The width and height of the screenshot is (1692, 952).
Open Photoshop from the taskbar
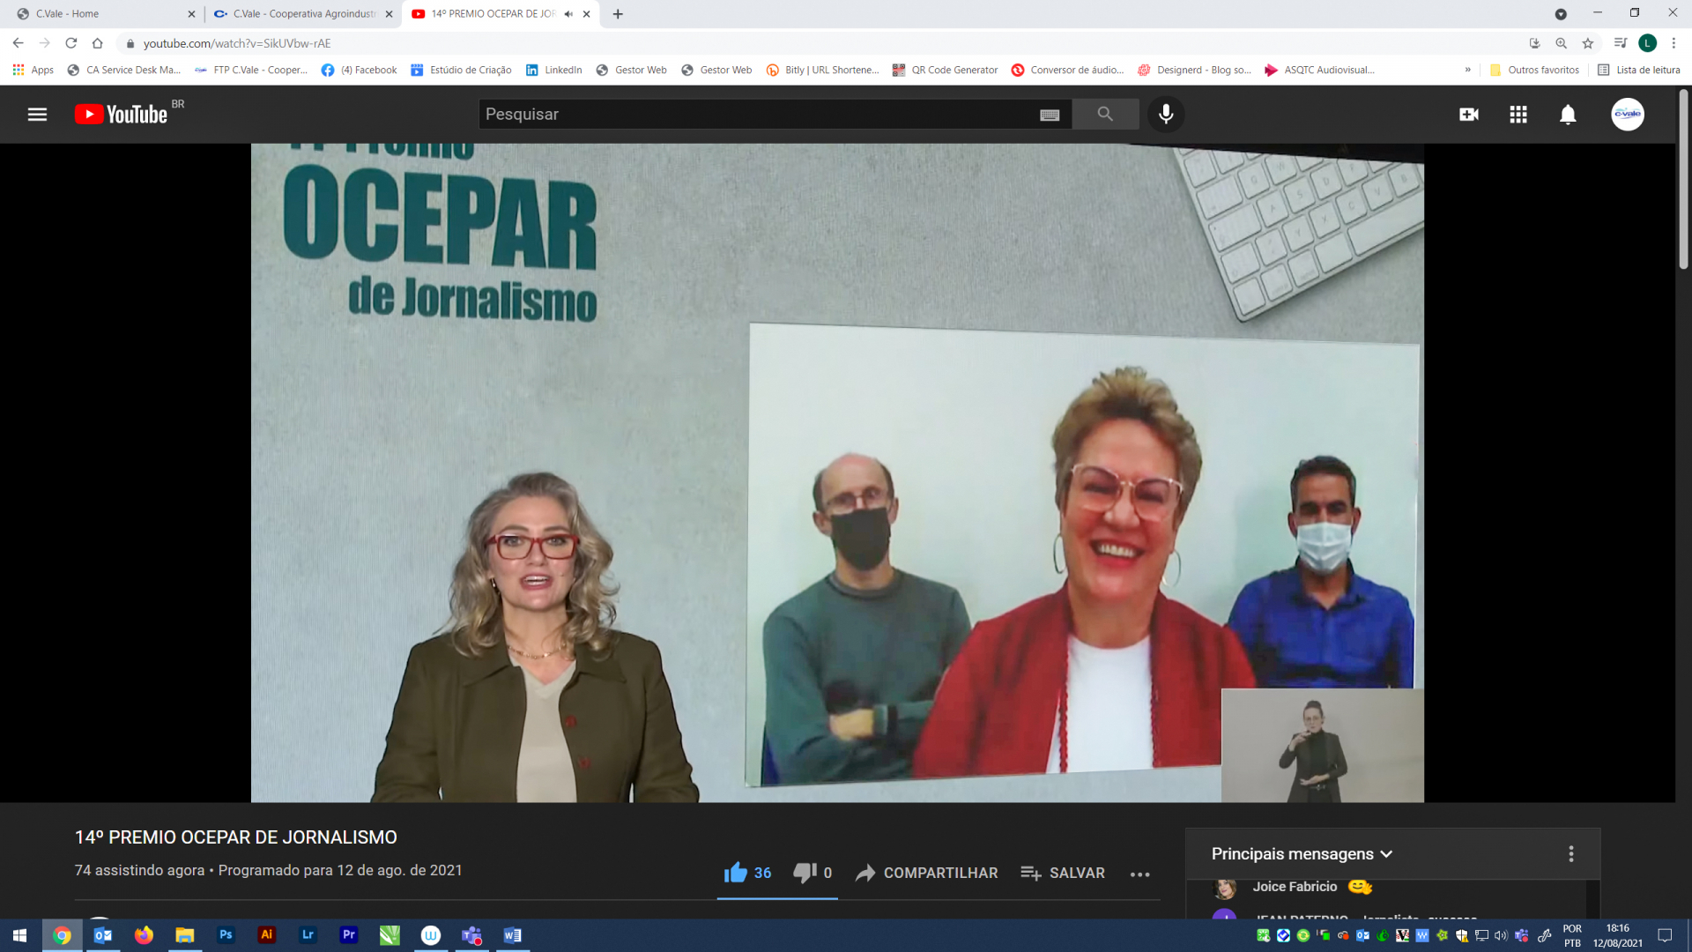(226, 935)
